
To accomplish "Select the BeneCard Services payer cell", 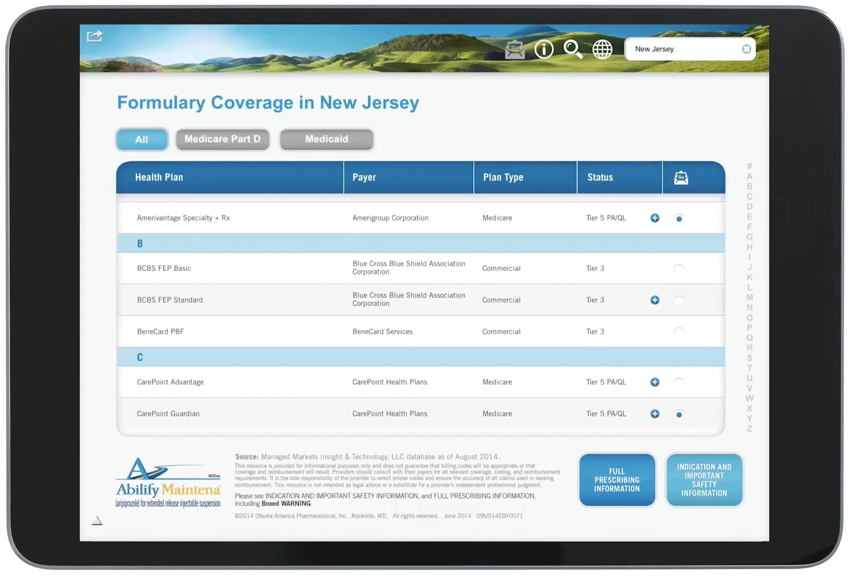I will pos(383,331).
